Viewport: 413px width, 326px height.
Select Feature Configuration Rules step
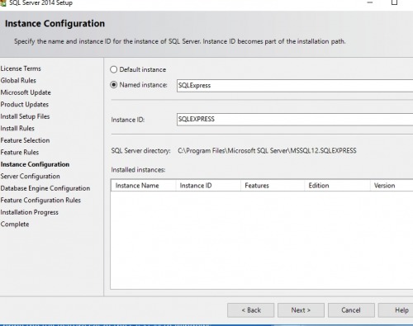40,201
